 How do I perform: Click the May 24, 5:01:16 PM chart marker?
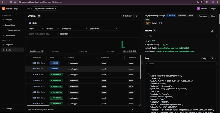(36, 51)
